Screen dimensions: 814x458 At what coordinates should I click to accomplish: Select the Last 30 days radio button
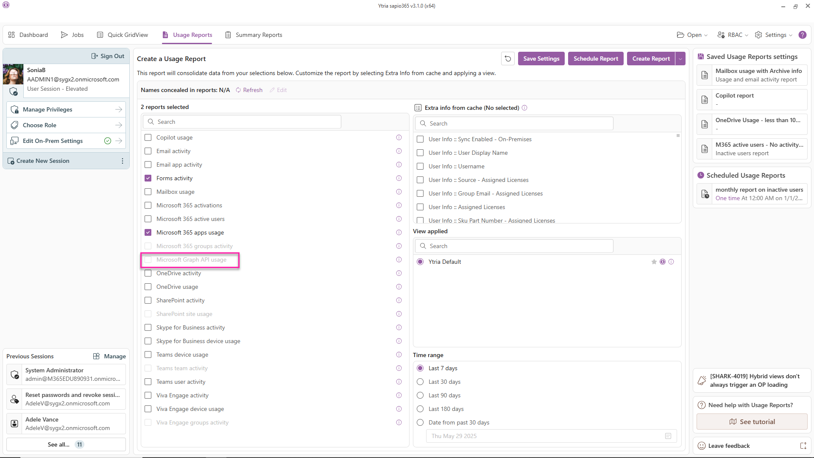[420, 382]
